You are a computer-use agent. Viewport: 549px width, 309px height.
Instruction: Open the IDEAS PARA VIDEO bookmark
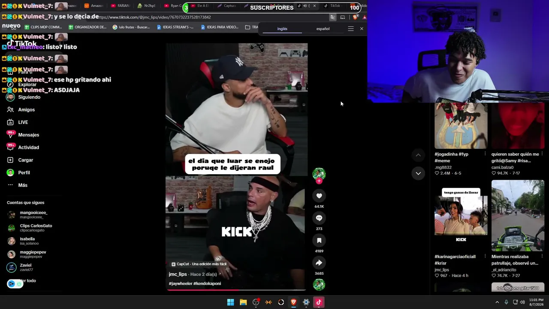(x=219, y=27)
